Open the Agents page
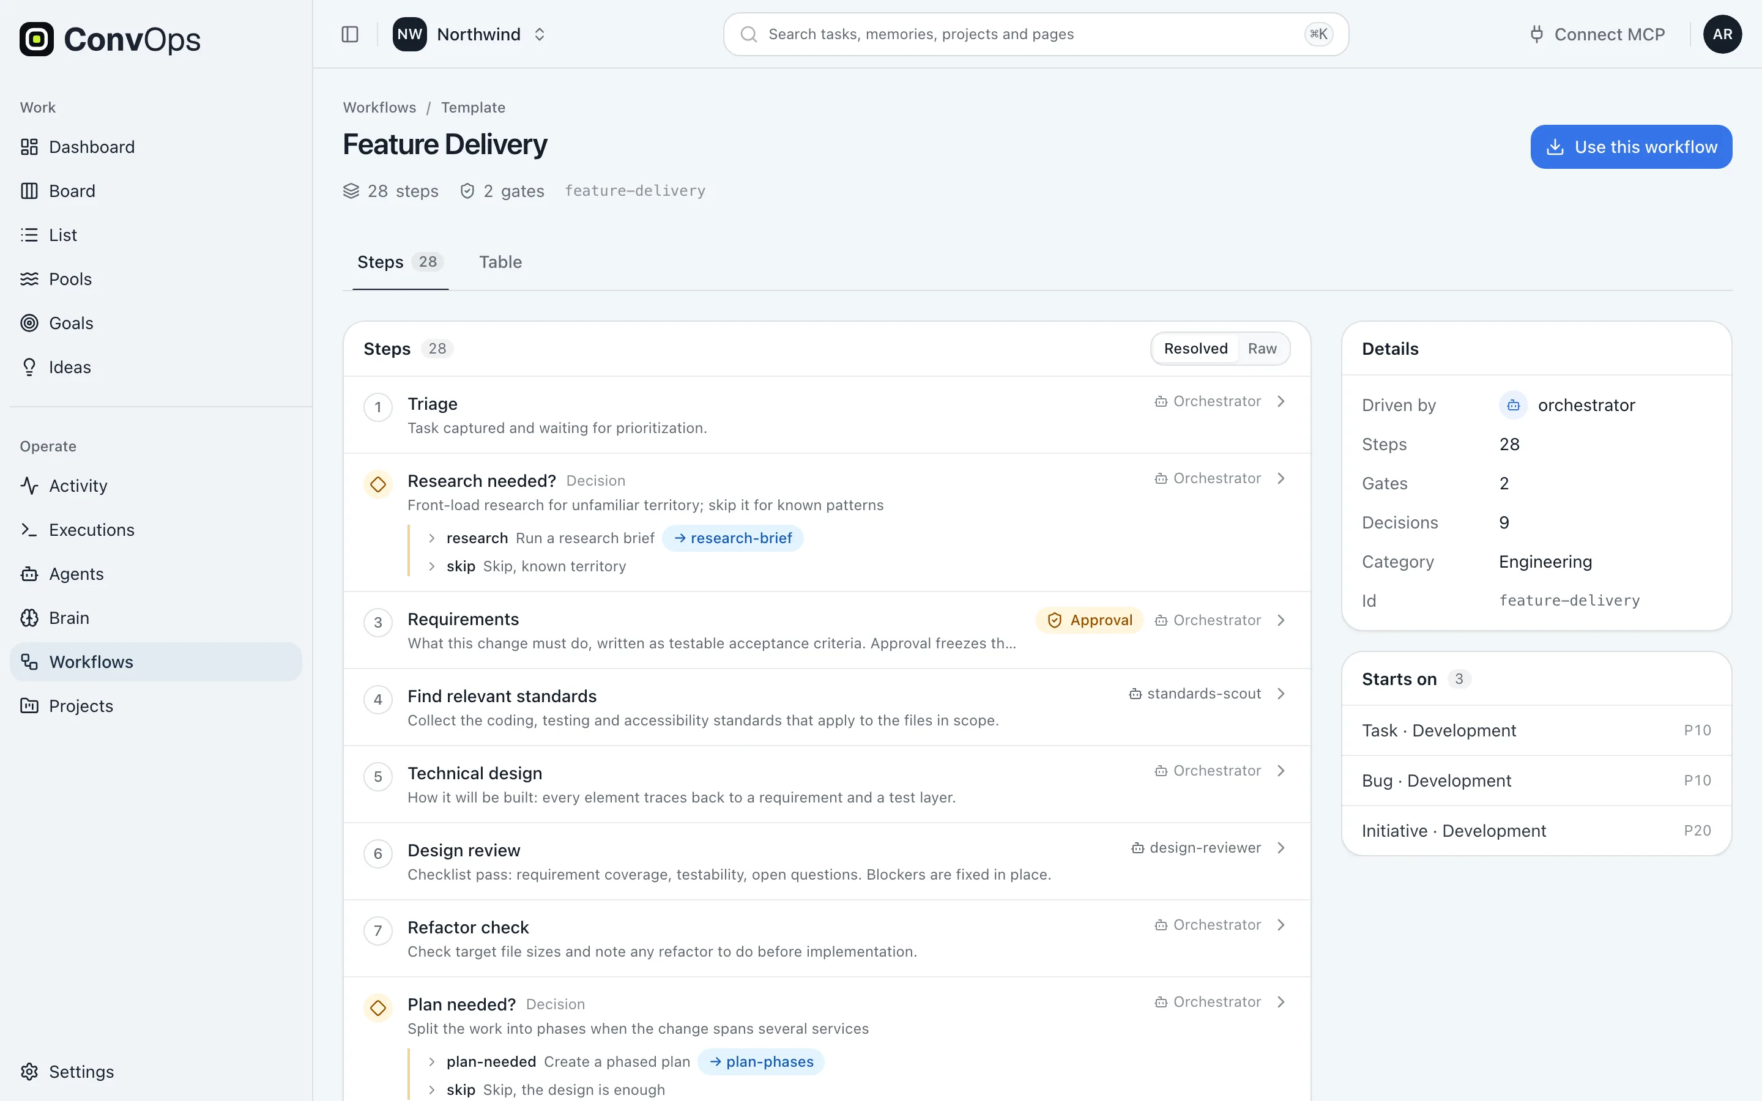This screenshot has width=1762, height=1101. pos(156,574)
